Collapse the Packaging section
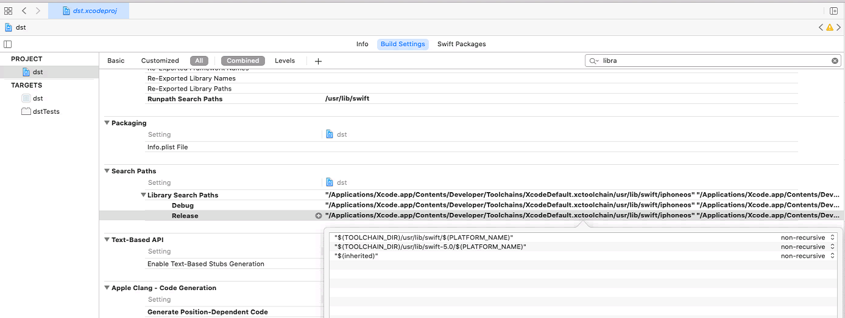Viewport: 845px width, 318px height. tap(107, 123)
